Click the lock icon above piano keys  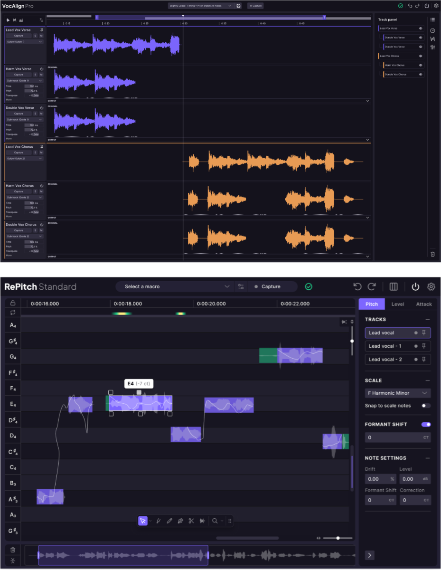(x=13, y=303)
